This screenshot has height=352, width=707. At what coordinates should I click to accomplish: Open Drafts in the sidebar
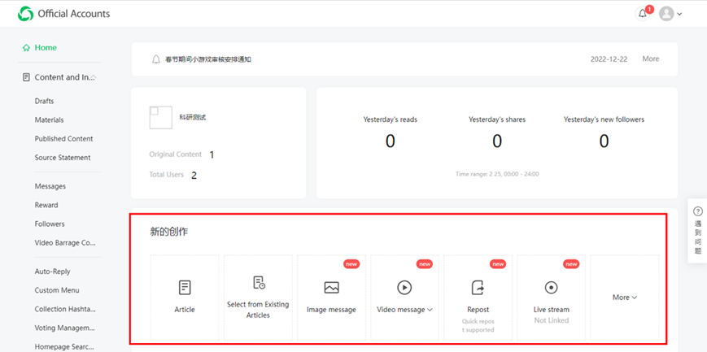click(x=44, y=102)
